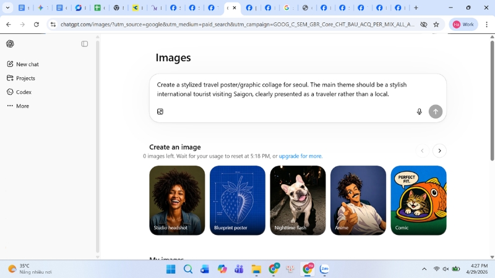The height and width of the screenshot is (278, 495).
Task: Open Windows Start menu from taskbar
Action: tap(171, 269)
